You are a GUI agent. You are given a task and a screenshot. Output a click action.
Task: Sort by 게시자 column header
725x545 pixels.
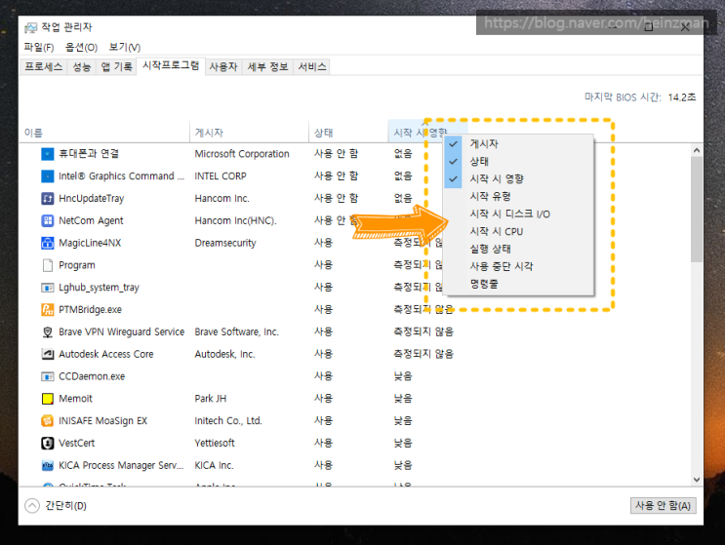tap(249, 133)
